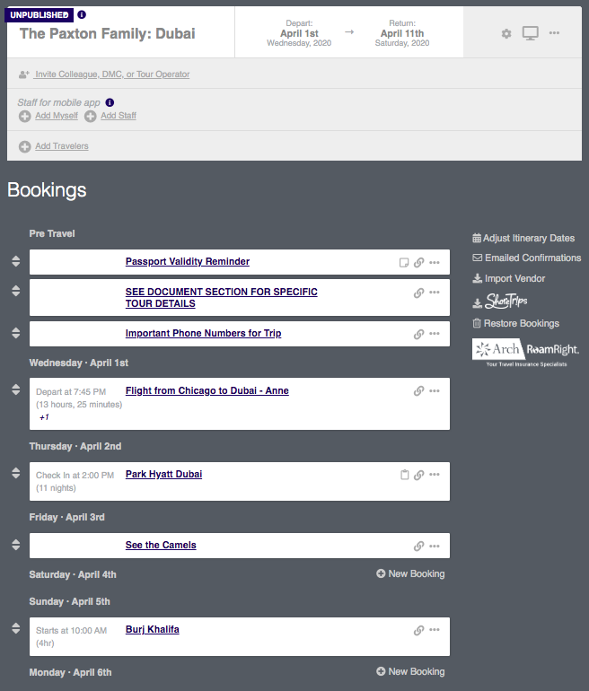
Task: Click reorder arrows for Passport Validity Reminder
Action: [16, 261]
